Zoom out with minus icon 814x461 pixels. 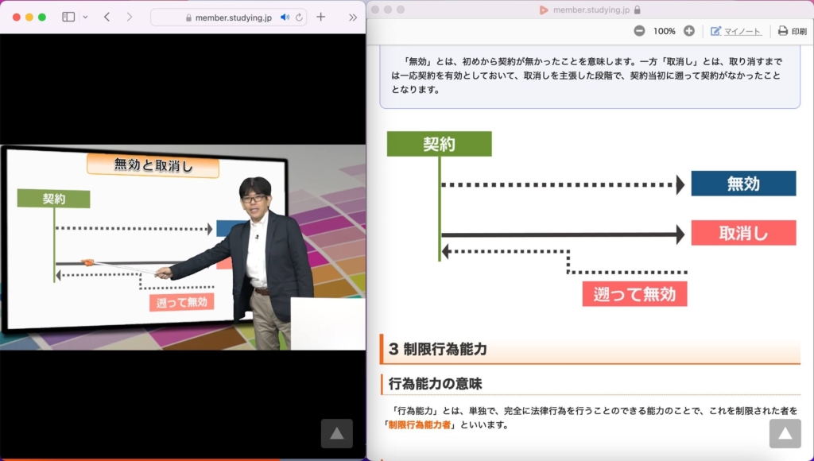tap(639, 31)
